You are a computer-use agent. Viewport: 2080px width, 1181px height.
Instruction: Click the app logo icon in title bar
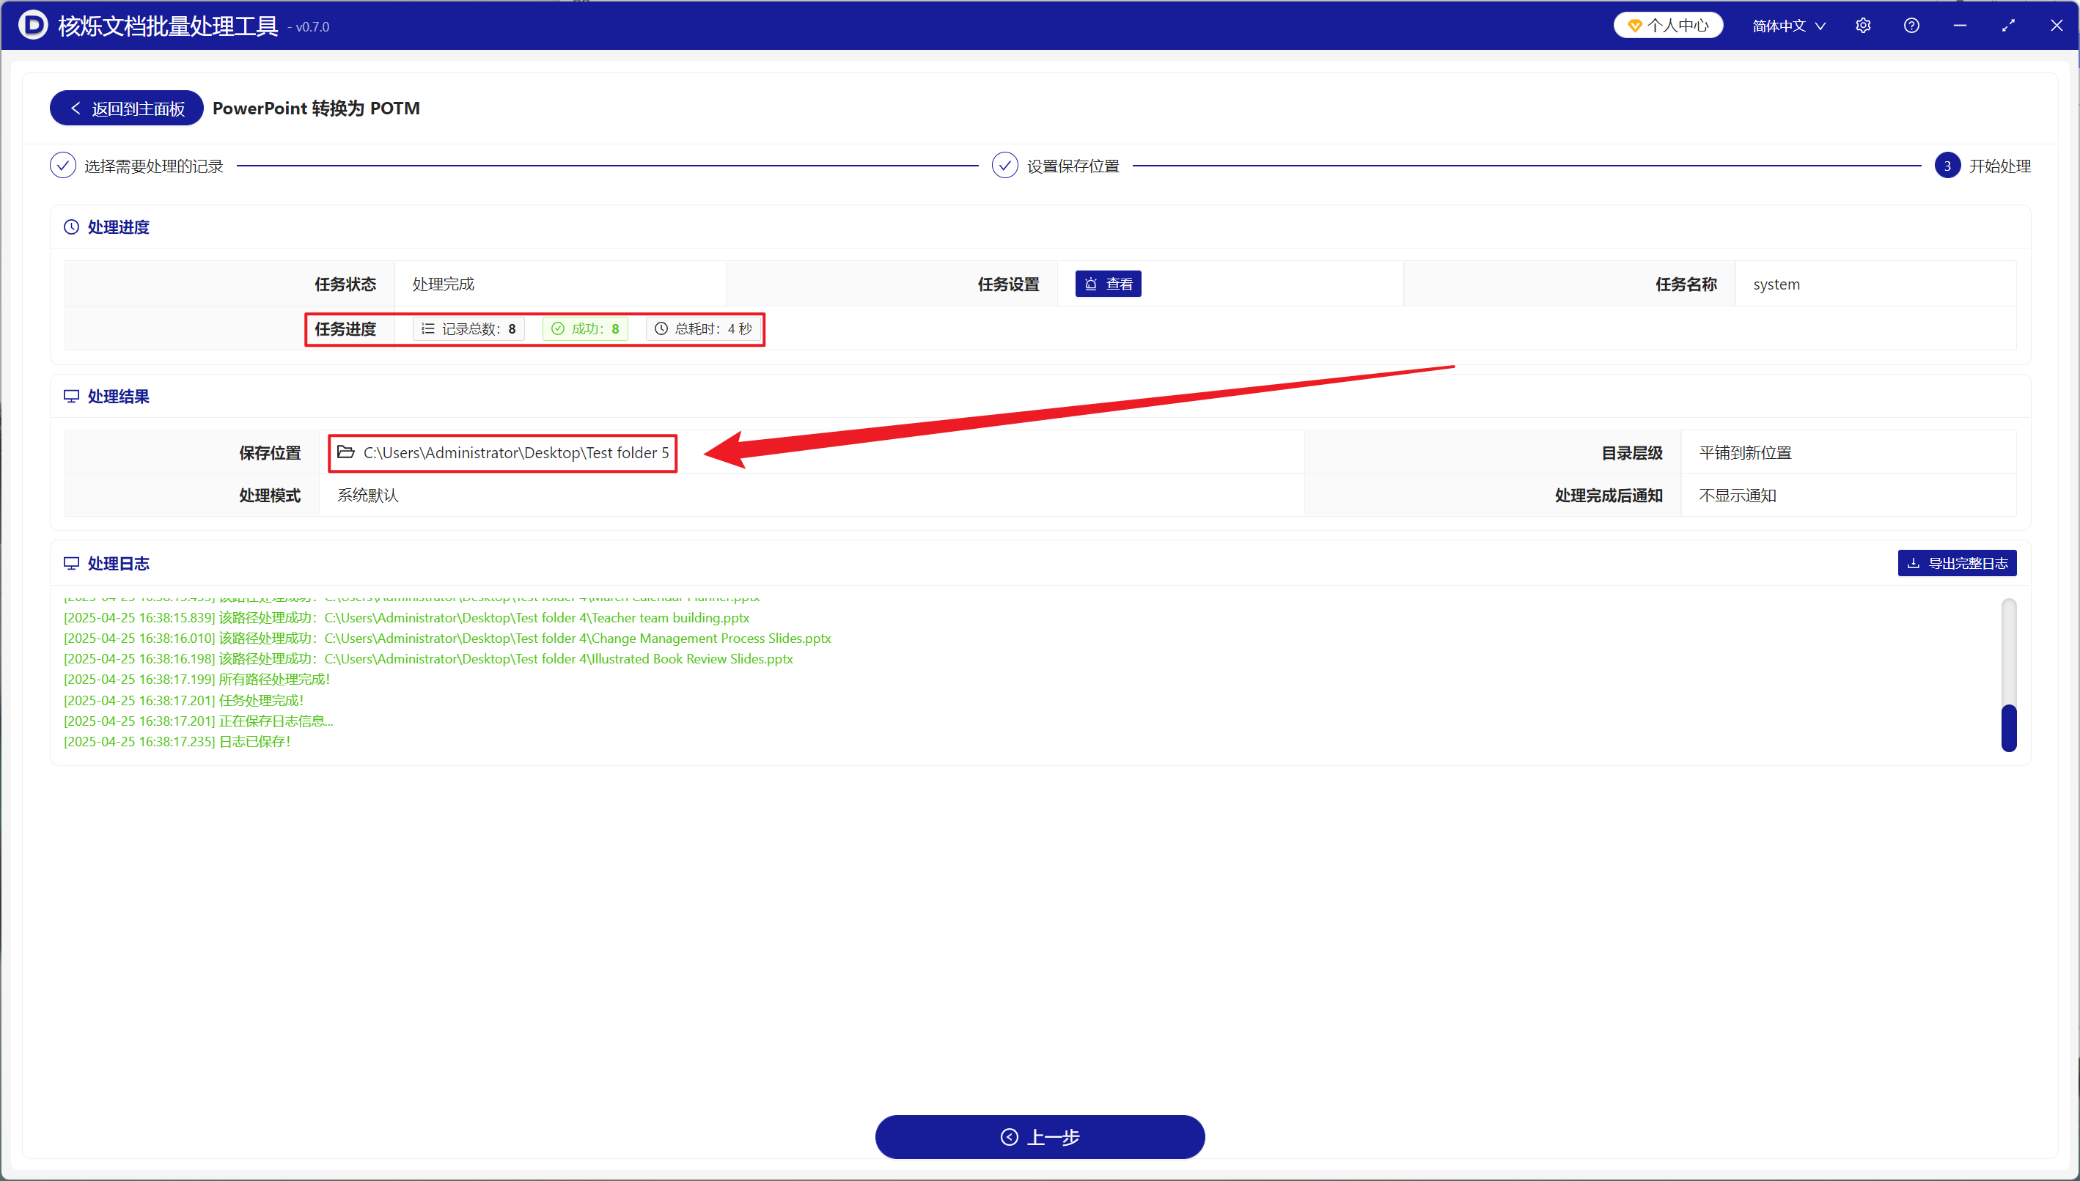33,25
